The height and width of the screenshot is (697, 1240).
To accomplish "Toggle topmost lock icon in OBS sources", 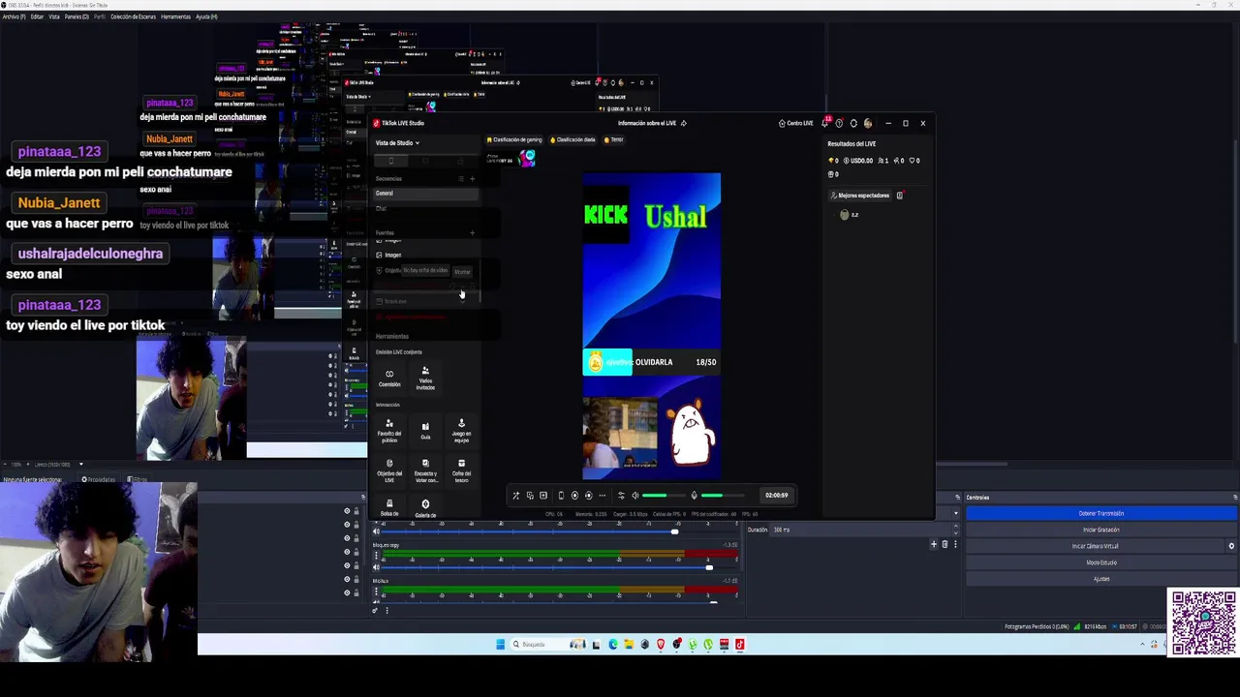I will [356, 511].
